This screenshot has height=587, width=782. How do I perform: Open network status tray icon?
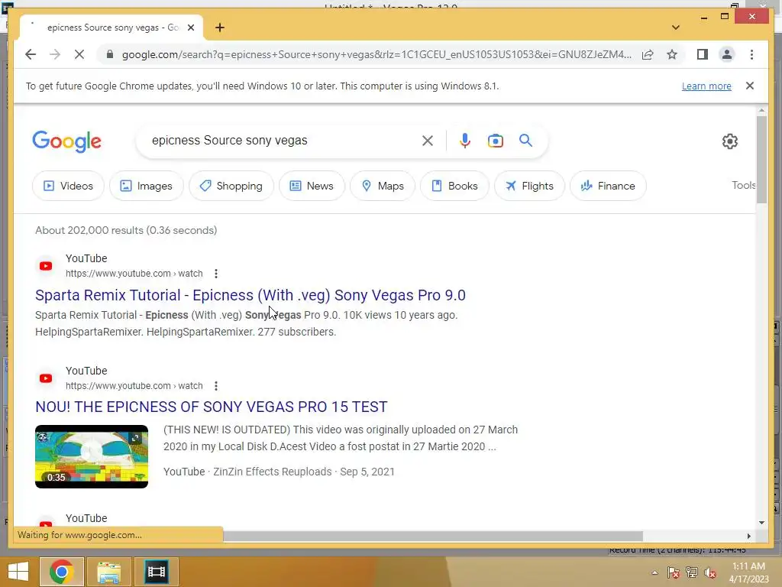click(x=691, y=572)
